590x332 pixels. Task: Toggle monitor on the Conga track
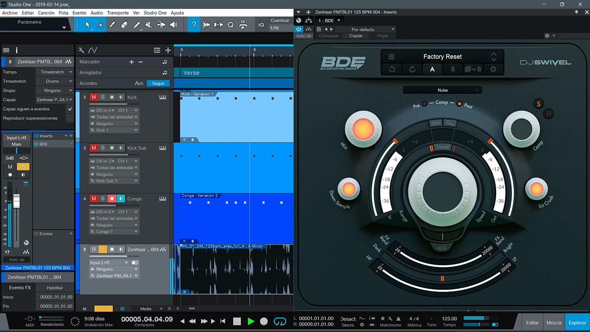(121, 199)
